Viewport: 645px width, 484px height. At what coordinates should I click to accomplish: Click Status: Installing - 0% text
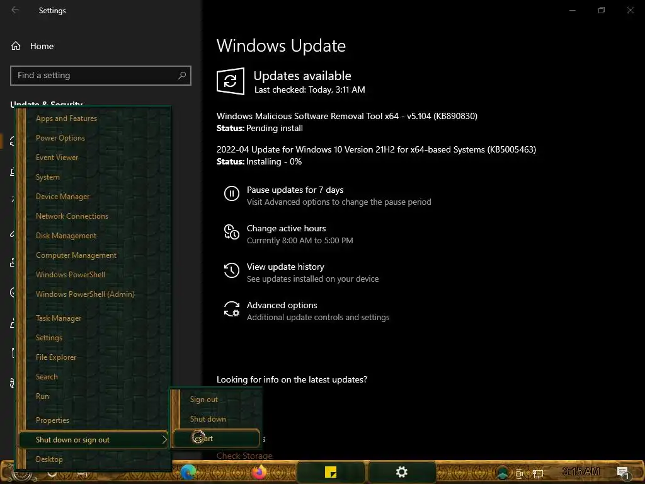(x=259, y=162)
